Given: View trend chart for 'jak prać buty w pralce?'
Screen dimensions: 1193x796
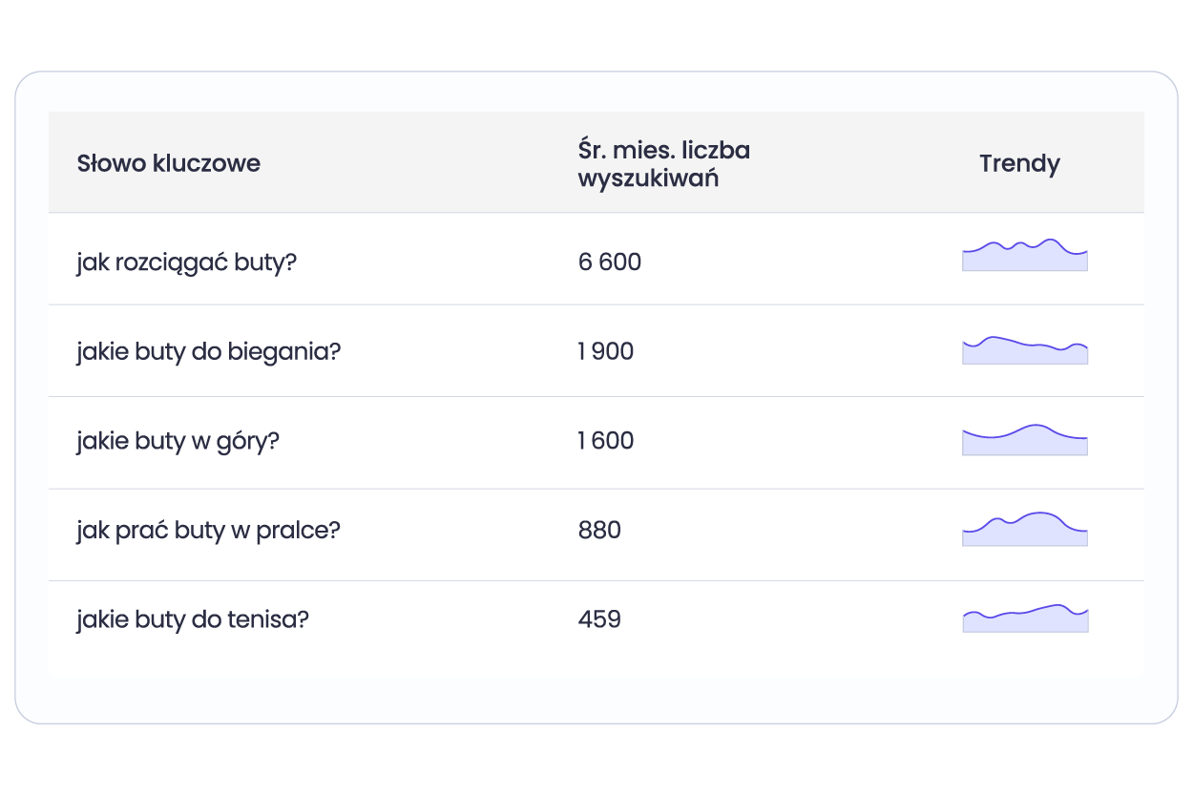Looking at the screenshot, I should pyautogui.click(x=1025, y=529).
